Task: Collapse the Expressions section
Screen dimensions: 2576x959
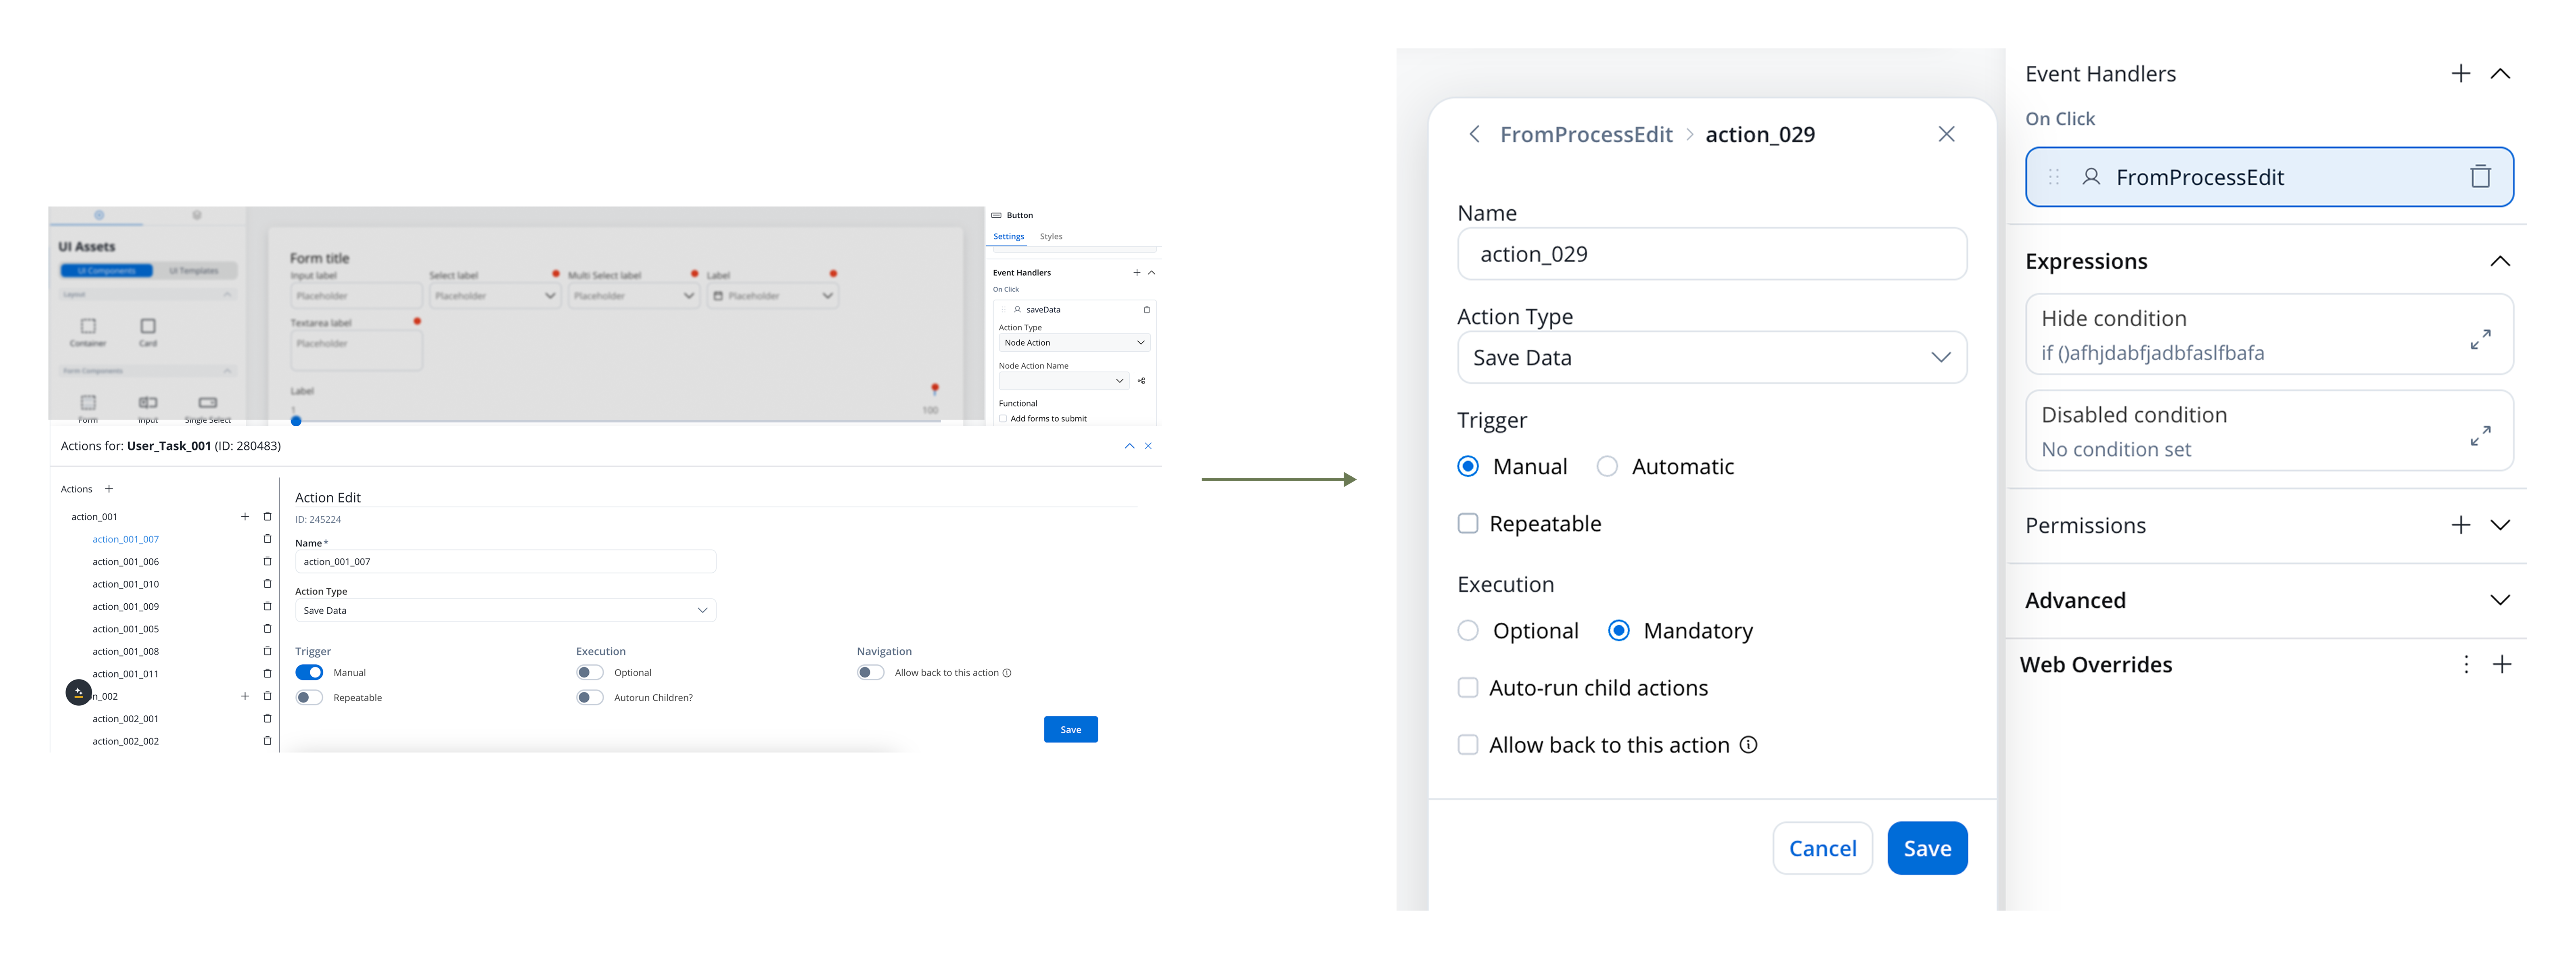Action: tap(2500, 261)
